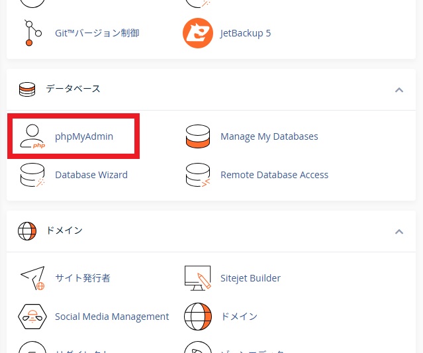Open the Sitejet Builder link
This screenshot has height=353, width=423.
pyautogui.click(x=250, y=278)
